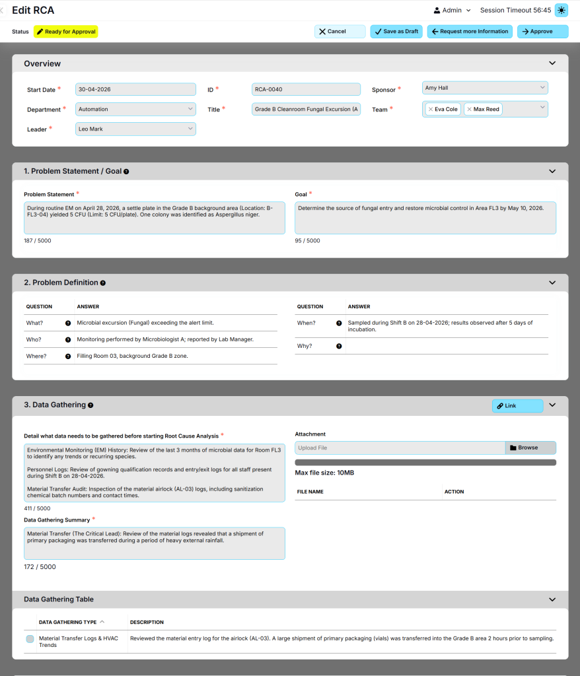Select the Material Transfer Logs & HVAC Trends row checkbox

coord(30,639)
